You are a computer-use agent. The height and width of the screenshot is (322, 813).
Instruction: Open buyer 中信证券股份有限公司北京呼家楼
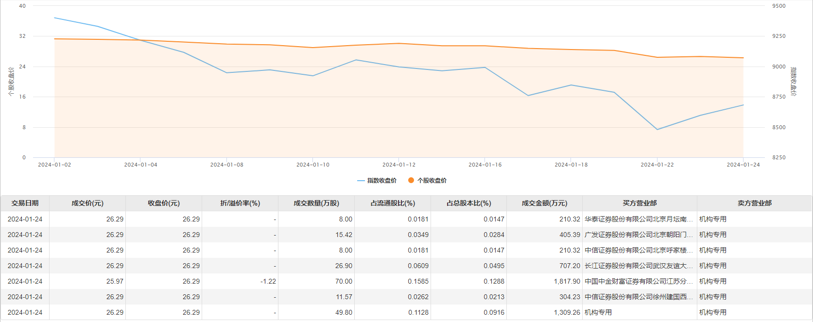pyautogui.click(x=639, y=250)
